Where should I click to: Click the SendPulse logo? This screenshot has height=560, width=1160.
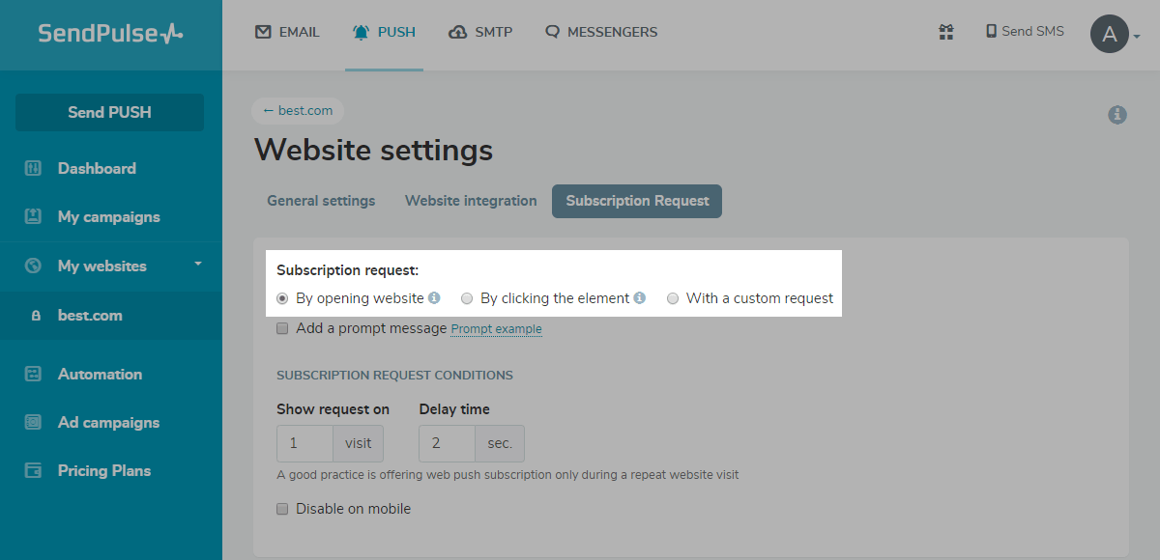pyautogui.click(x=110, y=33)
